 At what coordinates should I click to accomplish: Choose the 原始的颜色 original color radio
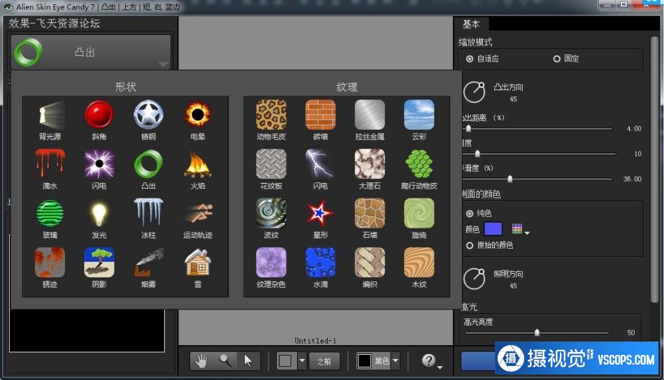tap(469, 245)
